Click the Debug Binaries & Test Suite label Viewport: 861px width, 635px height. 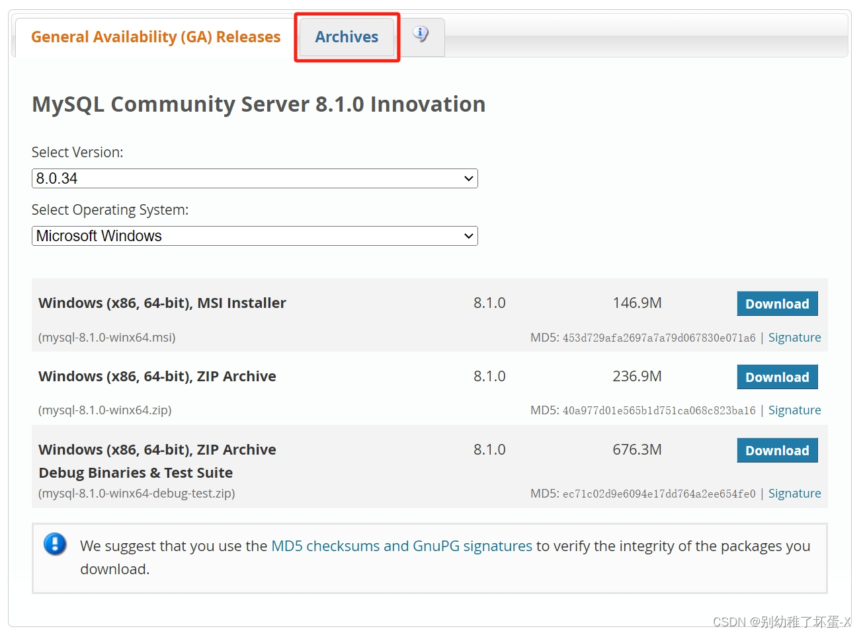point(136,472)
